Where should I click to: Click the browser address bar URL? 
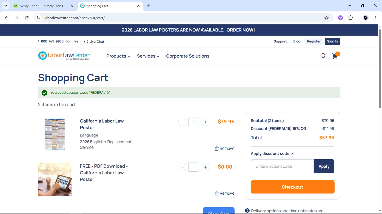point(74,18)
